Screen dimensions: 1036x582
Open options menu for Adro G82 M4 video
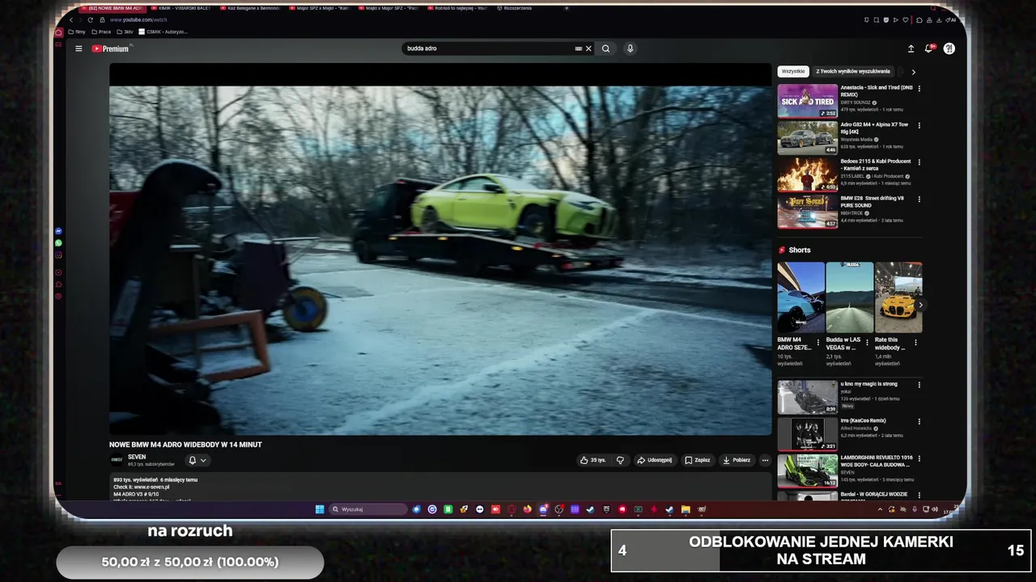(919, 125)
